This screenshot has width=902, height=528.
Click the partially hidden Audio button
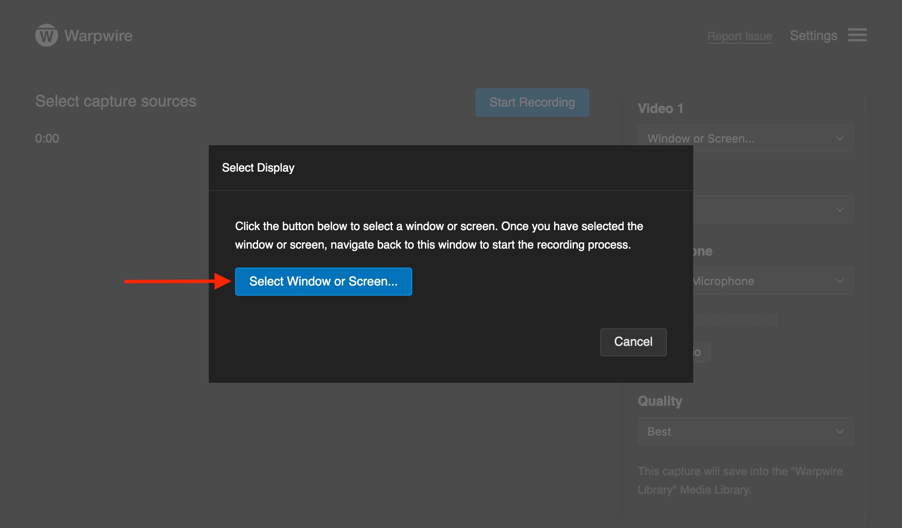[x=701, y=352]
